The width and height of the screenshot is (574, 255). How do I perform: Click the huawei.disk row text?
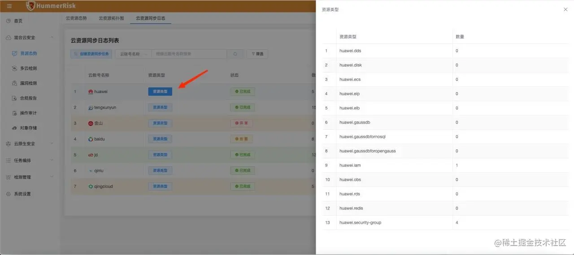351,65
